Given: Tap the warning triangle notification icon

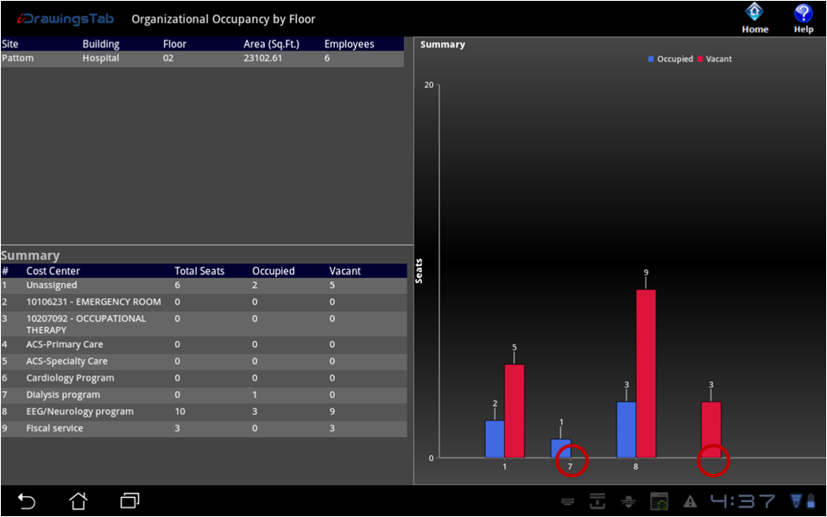Looking at the screenshot, I should click(x=690, y=501).
